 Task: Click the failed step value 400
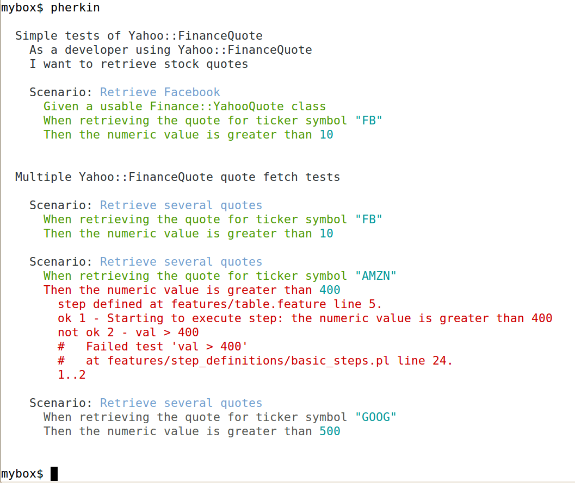point(330,290)
